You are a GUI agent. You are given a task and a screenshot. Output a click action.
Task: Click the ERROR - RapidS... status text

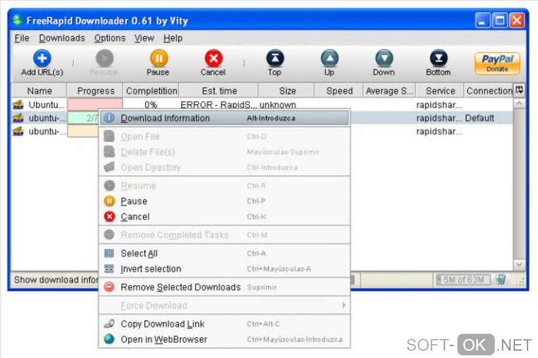218,104
